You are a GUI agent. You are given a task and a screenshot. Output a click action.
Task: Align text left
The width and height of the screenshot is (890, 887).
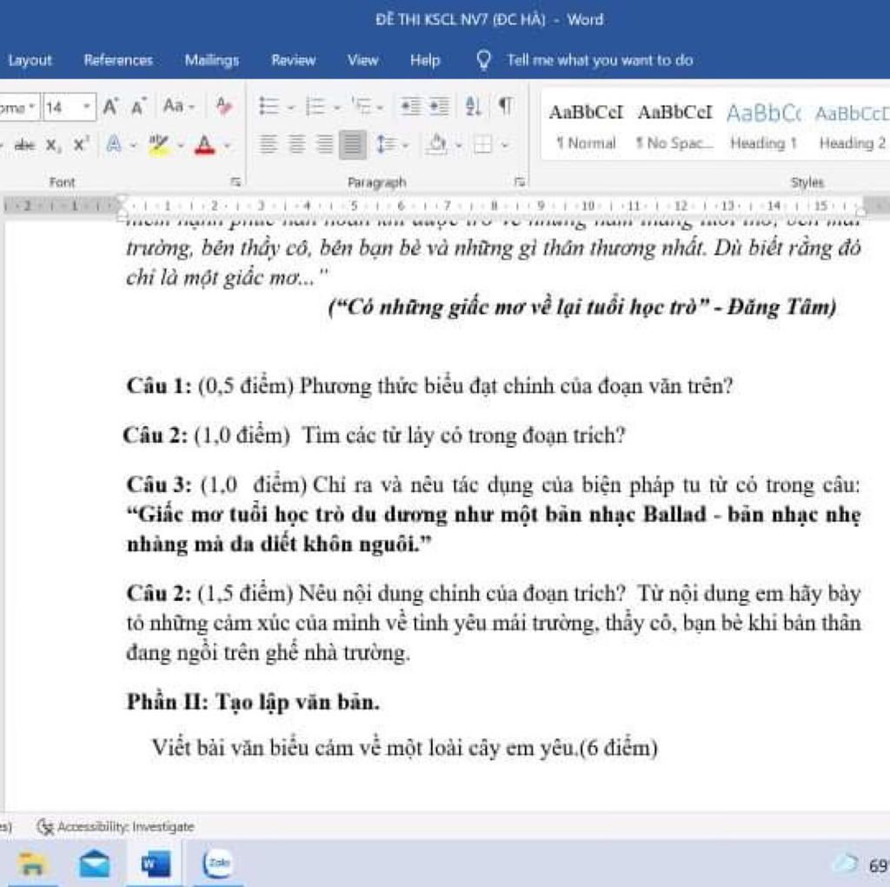click(269, 145)
